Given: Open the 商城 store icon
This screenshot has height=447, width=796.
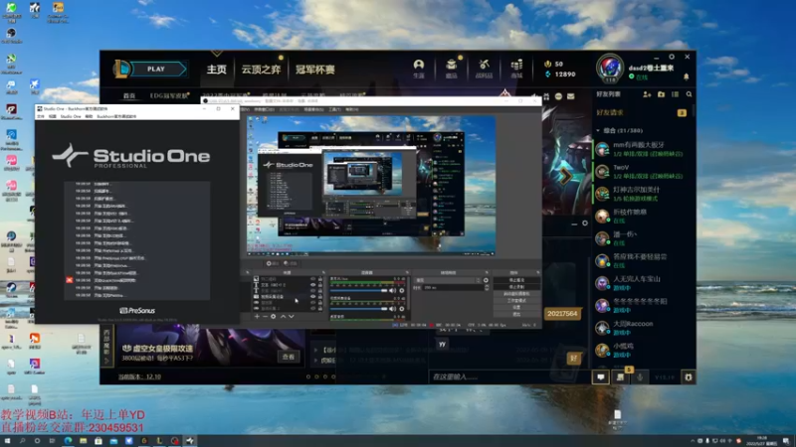Looking at the screenshot, I should pos(516,69).
